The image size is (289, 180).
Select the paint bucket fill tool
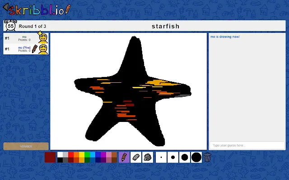[x=148, y=157]
